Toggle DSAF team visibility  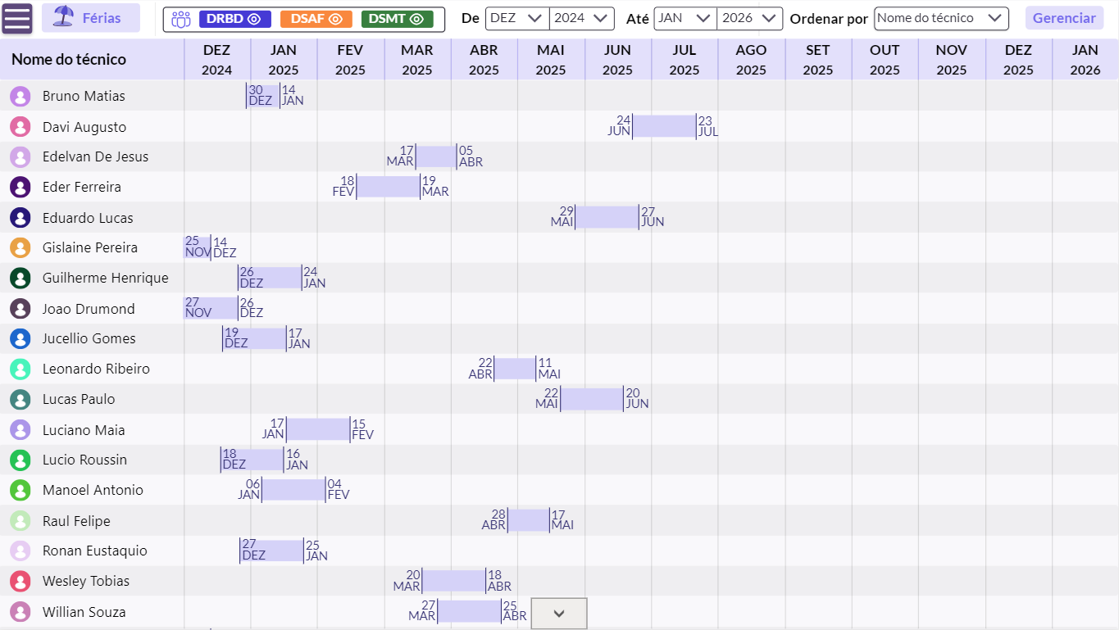(316, 19)
